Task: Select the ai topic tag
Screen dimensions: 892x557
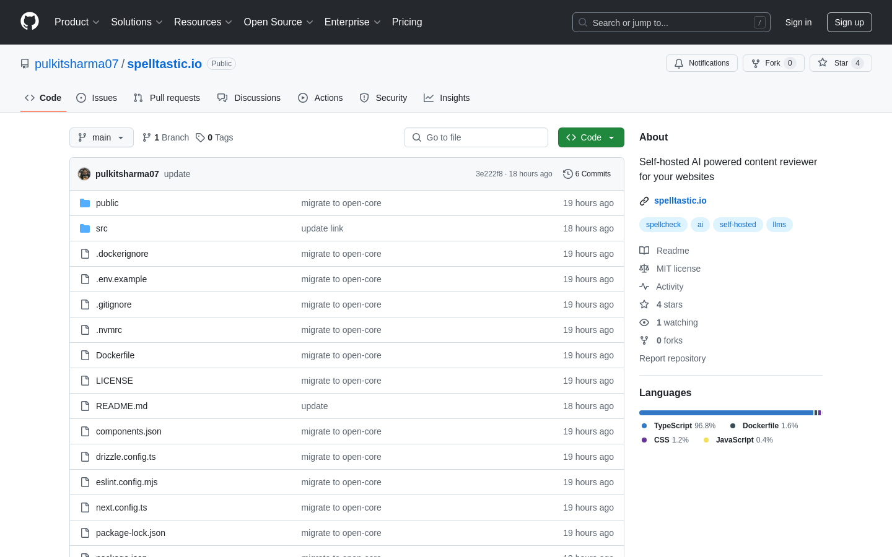Action: (701, 225)
